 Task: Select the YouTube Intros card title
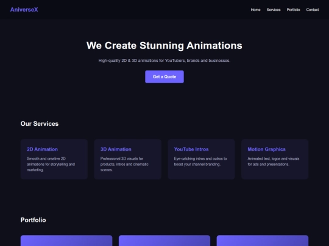pos(191,149)
